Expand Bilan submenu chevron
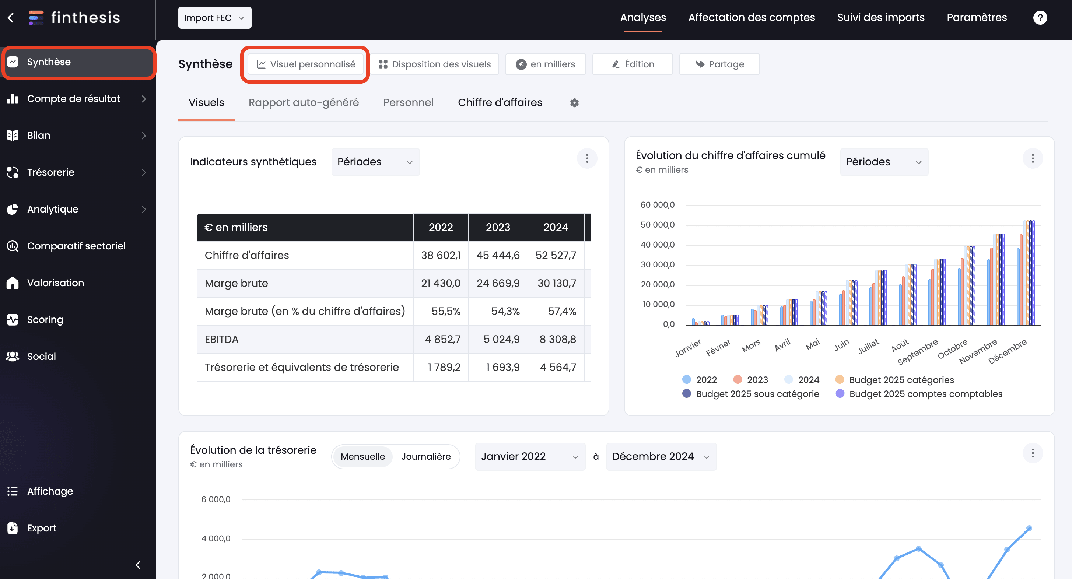The height and width of the screenshot is (579, 1072). pos(144,135)
